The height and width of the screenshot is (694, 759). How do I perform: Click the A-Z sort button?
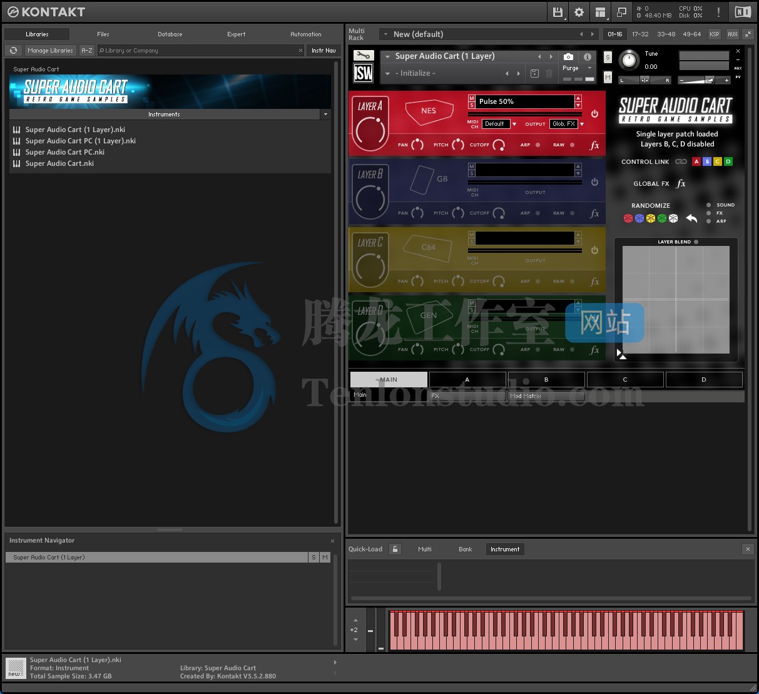coord(87,51)
